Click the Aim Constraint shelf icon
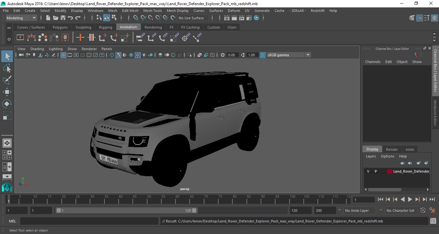 (x=185, y=38)
